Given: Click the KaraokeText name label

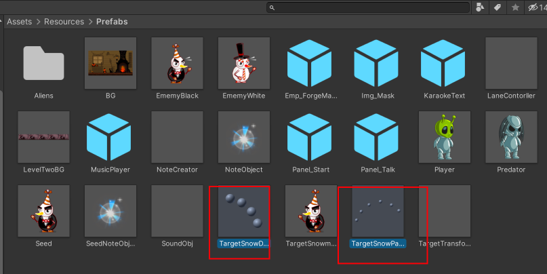Looking at the screenshot, I should (x=445, y=96).
